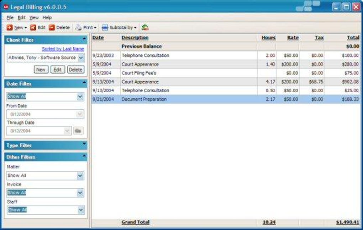This screenshot has width=363, height=230.
Task: Collapse the Other Filters panel
Action: pyautogui.click(x=84, y=156)
